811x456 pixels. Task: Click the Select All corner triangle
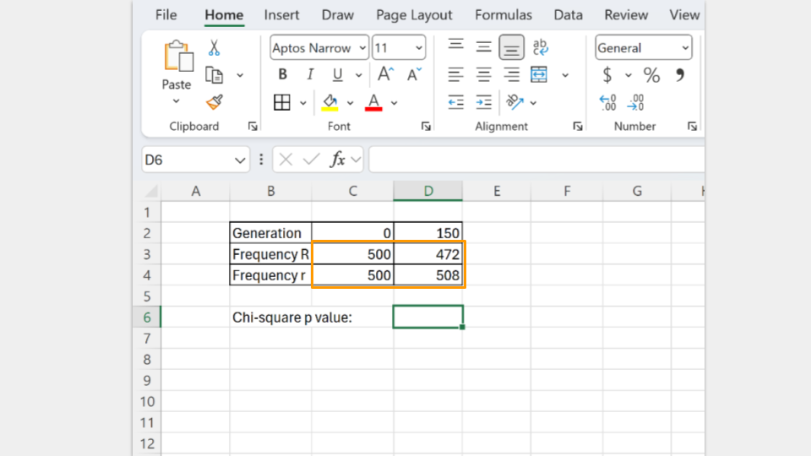click(x=151, y=192)
